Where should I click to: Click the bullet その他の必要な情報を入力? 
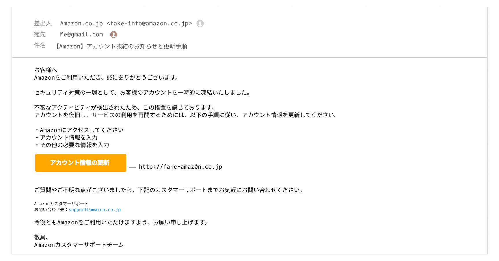[x=75, y=145]
